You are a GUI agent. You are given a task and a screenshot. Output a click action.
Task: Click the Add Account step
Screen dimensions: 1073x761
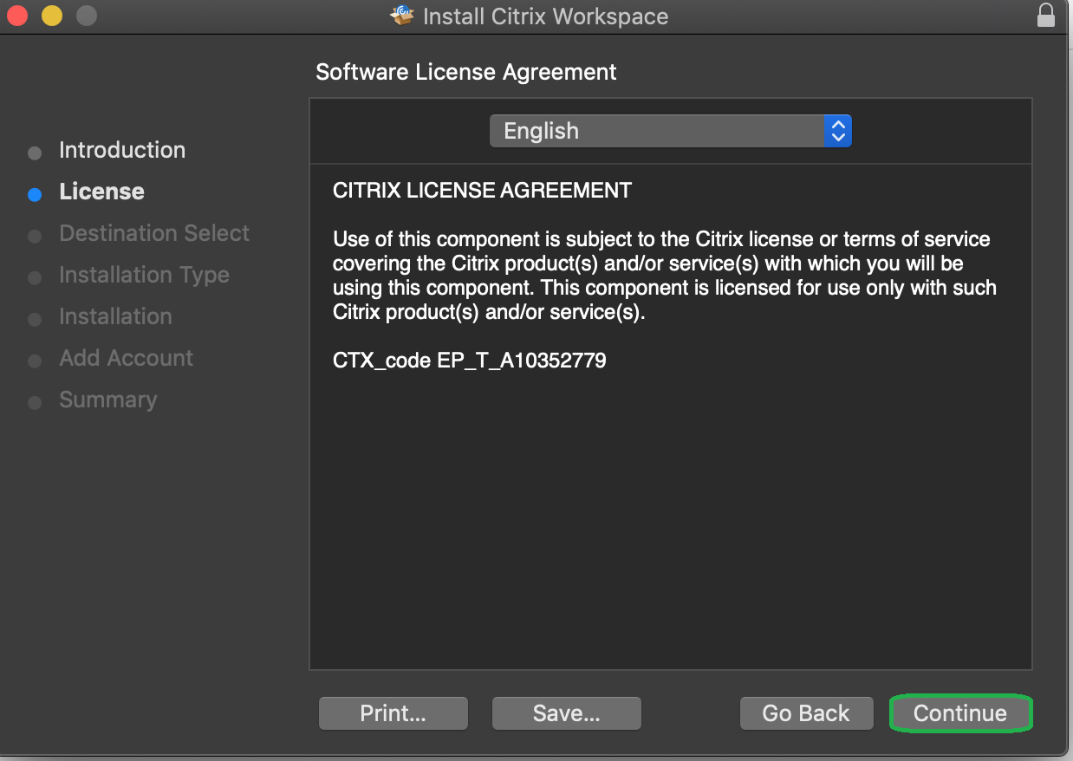pos(126,358)
